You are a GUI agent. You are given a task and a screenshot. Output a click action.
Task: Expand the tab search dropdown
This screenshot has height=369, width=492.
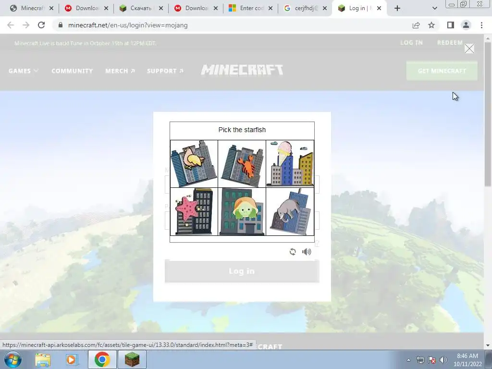coord(434,8)
